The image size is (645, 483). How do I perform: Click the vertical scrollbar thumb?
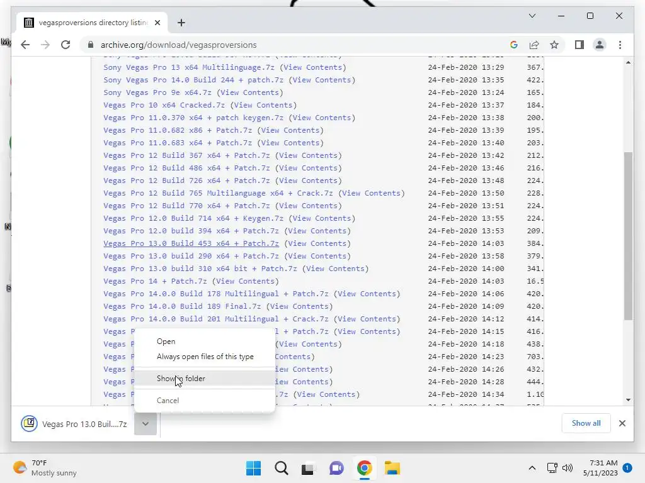(x=628, y=236)
